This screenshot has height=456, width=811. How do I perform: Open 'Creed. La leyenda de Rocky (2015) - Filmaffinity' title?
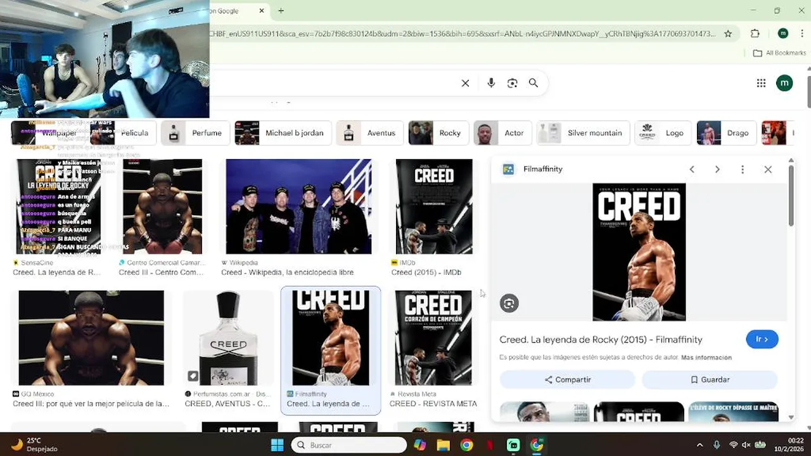pos(601,339)
